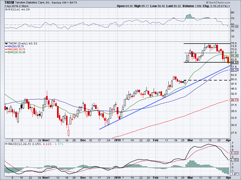The width and height of the screenshot is (241, 180).
Task: Click the MA(50) 55.78 legend entry
Action: coord(14,46)
